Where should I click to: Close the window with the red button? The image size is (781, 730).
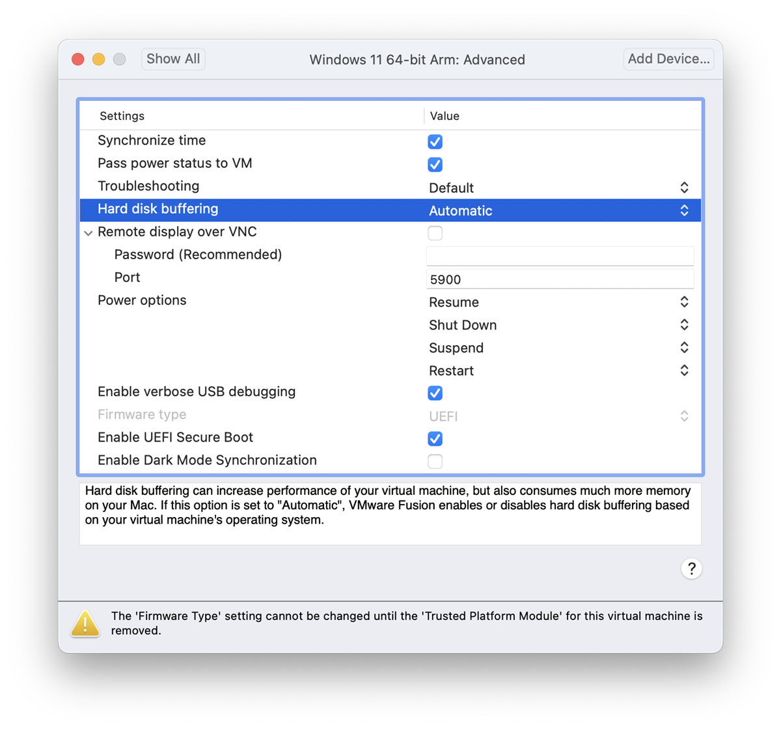[x=78, y=59]
